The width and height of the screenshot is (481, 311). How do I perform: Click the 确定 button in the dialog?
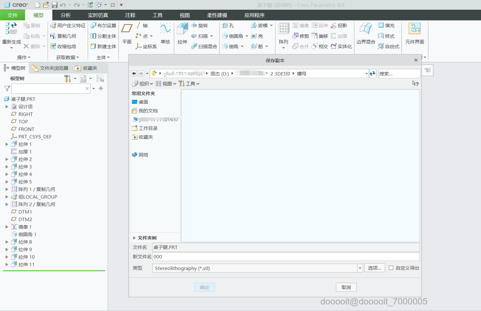(205, 287)
